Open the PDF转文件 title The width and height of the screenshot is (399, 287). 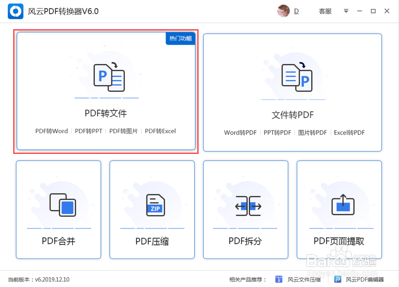click(x=106, y=113)
